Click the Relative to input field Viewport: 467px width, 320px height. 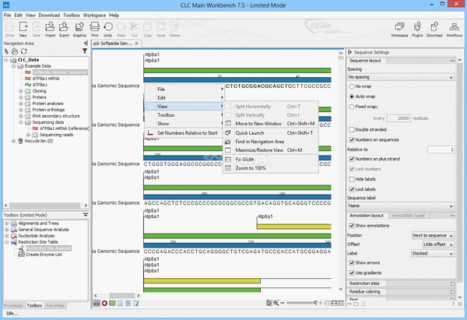pos(441,149)
